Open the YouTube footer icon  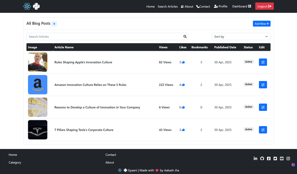pyautogui.click(x=282, y=158)
